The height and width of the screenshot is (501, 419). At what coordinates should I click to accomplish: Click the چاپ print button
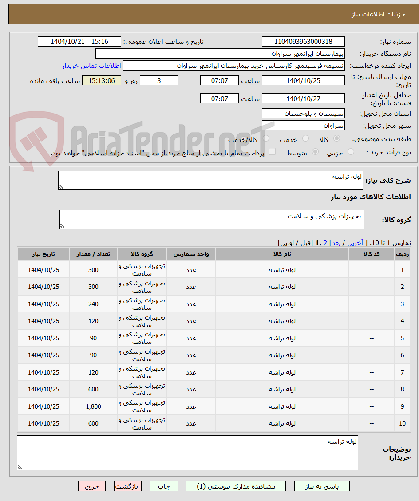pos(164,486)
